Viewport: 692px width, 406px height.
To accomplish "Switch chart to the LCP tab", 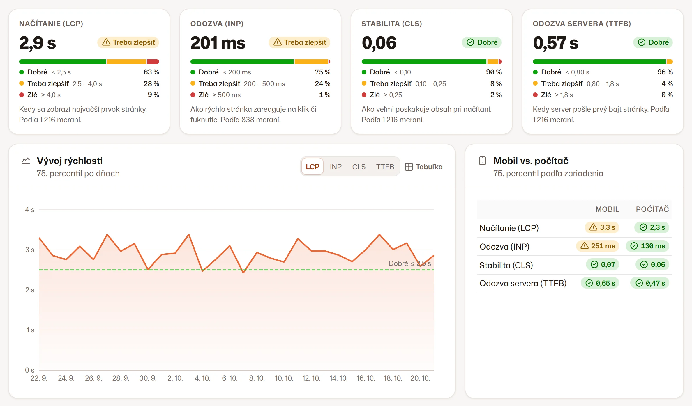I will click(x=313, y=167).
